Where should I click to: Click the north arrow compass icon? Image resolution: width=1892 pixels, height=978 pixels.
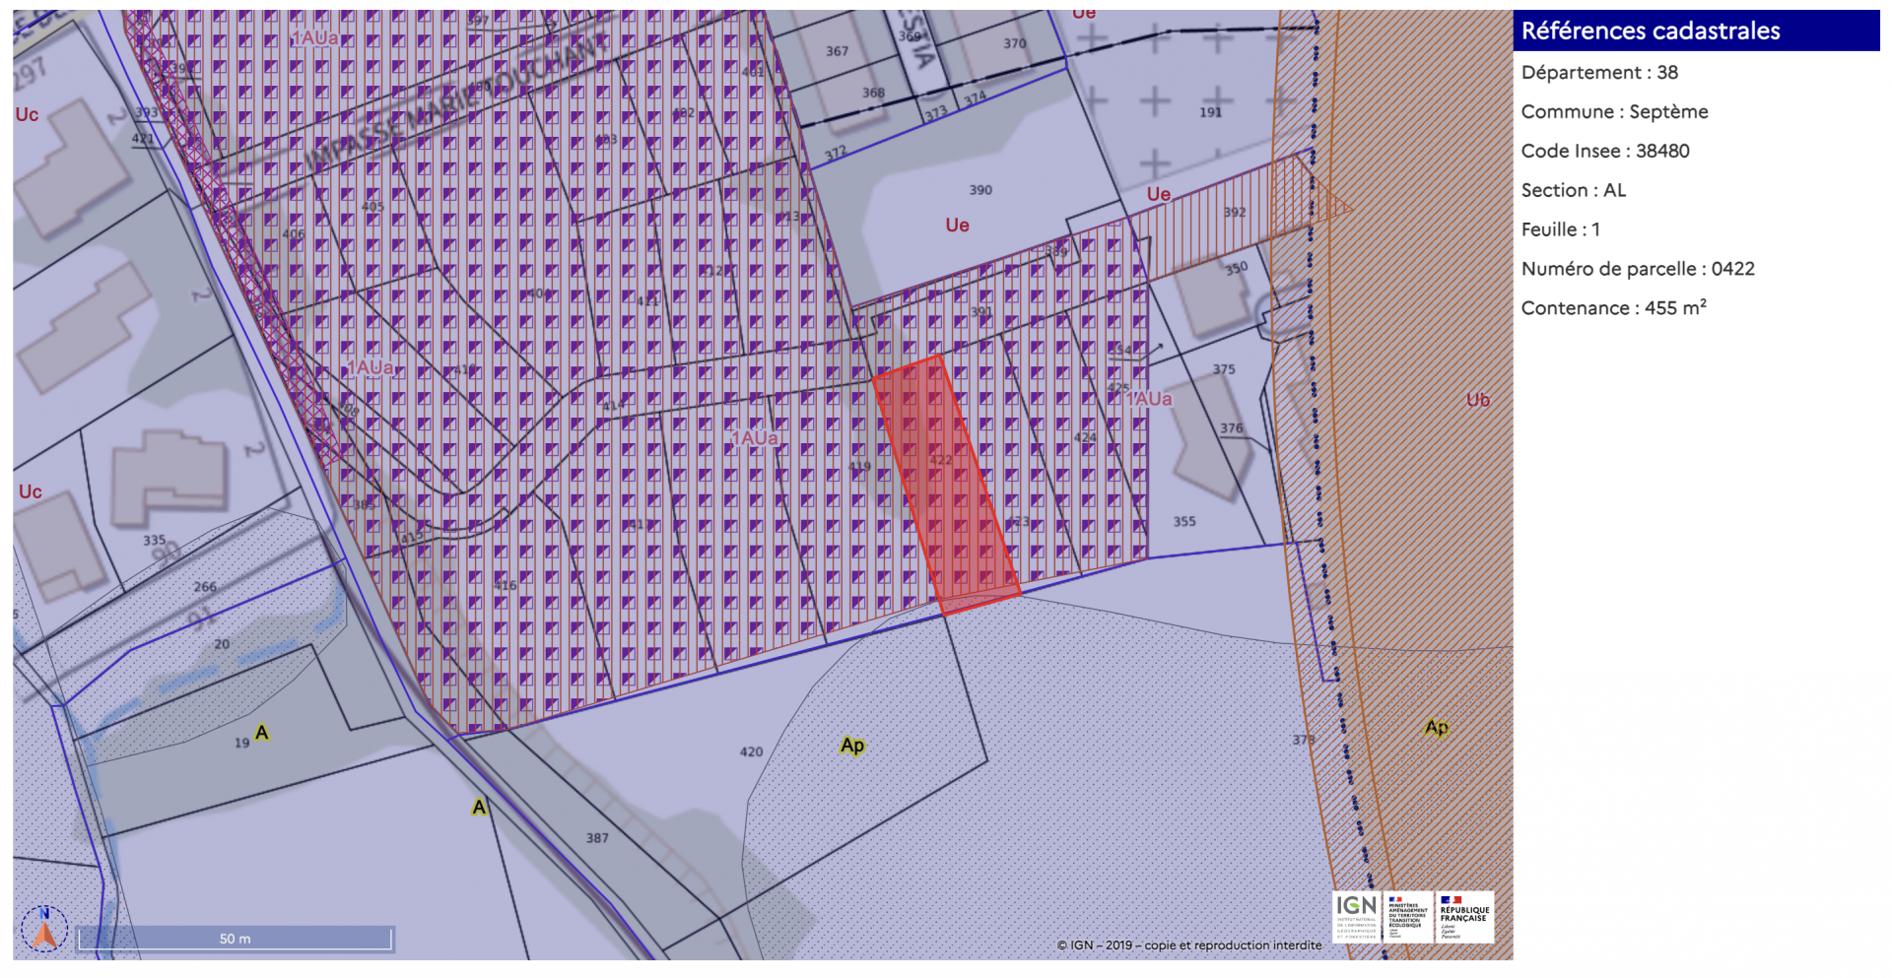(44, 928)
